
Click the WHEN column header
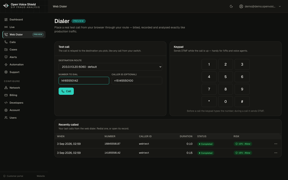click(61, 136)
